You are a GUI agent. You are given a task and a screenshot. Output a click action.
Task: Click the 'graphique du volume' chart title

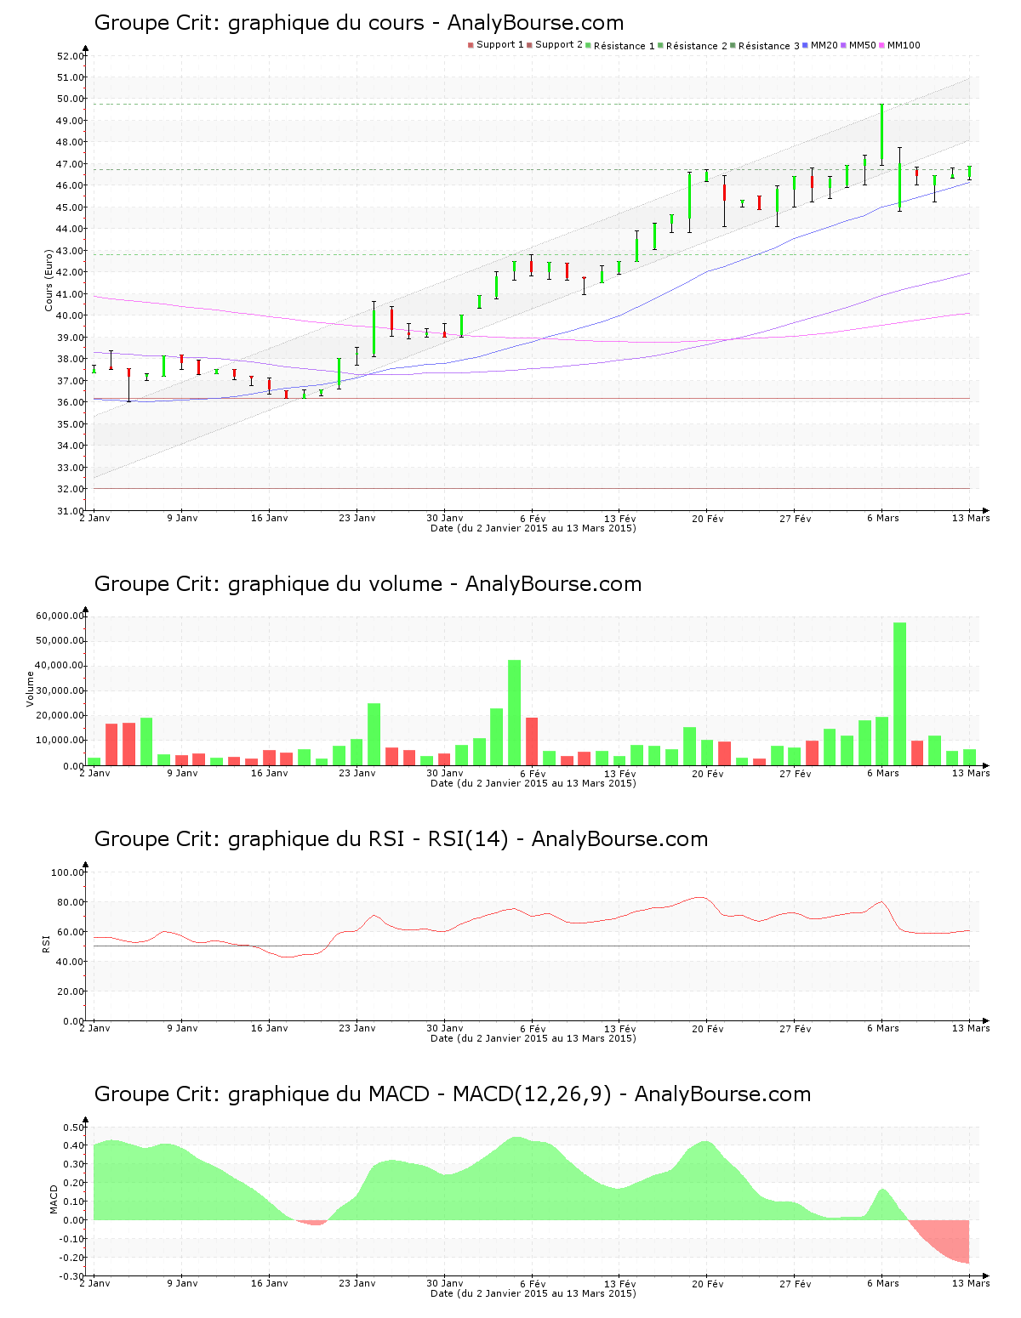point(368,584)
